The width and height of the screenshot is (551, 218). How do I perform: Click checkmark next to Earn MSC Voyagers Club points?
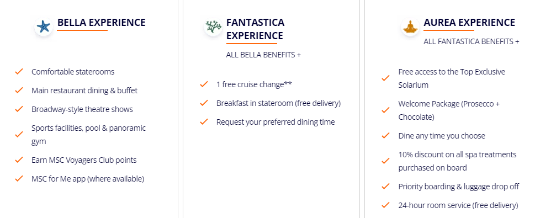(x=19, y=160)
